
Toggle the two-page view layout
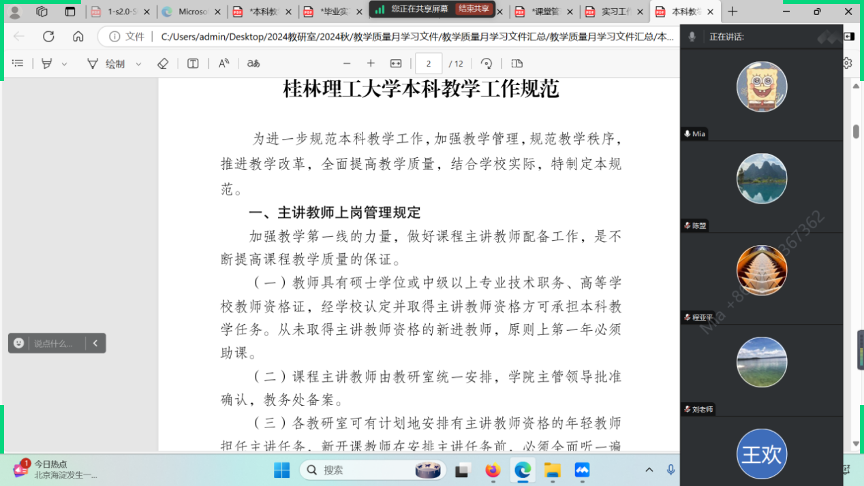(517, 63)
